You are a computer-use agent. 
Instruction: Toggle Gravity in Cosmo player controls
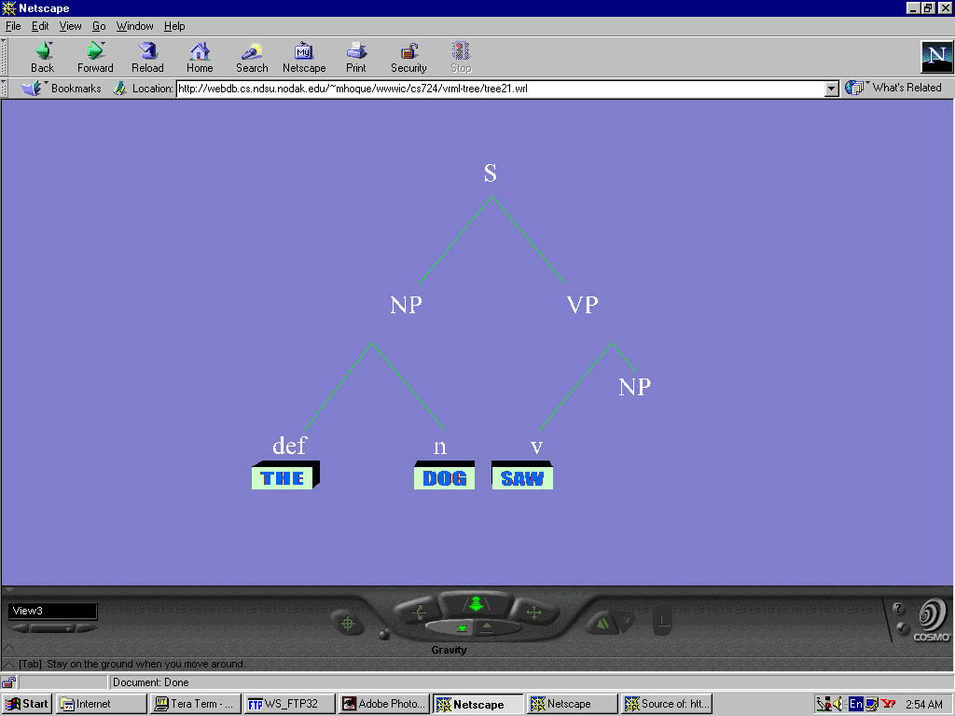(x=461, y=628)
